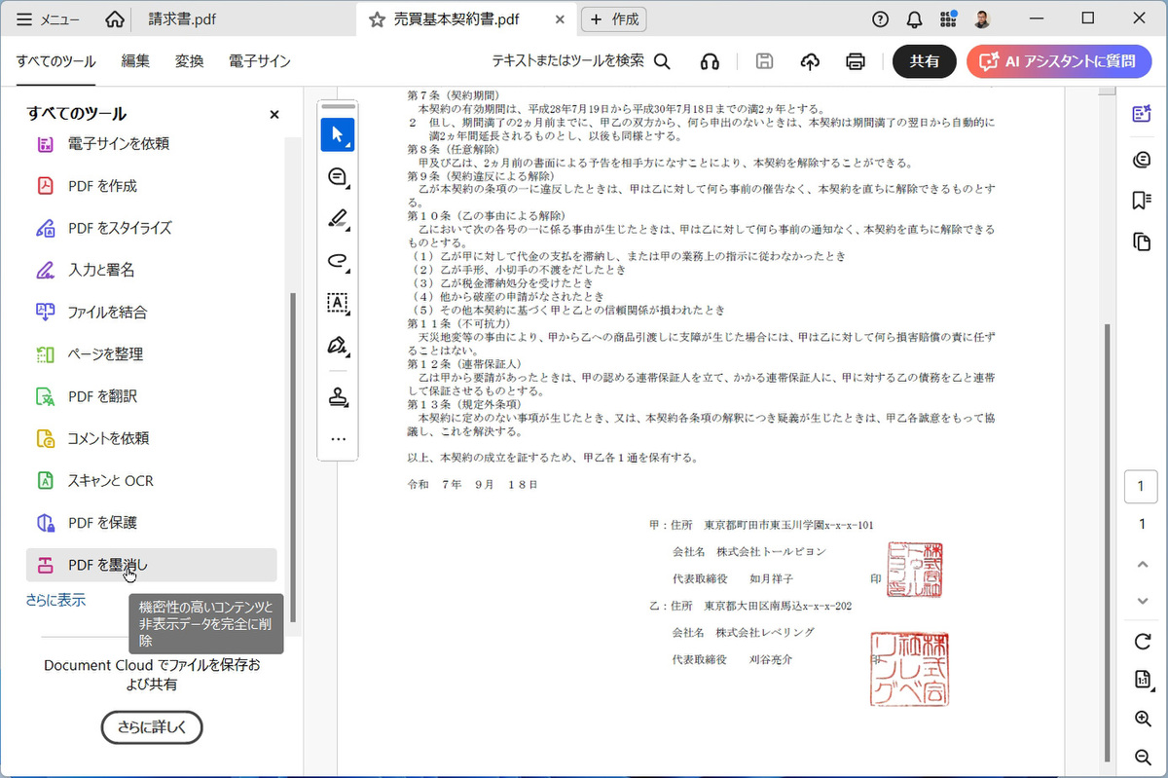Open the quick toolbar more options ellipsis
The width and height of the screenshot is (1168, 778).
pyautogui.click(x=338, y=439)
